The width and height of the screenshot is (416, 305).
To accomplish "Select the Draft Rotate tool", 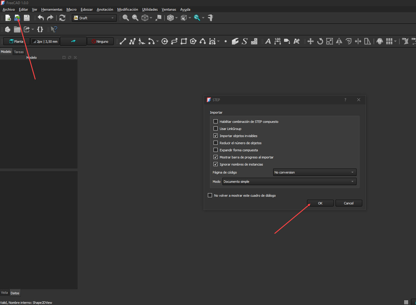I will click(320, 41).
